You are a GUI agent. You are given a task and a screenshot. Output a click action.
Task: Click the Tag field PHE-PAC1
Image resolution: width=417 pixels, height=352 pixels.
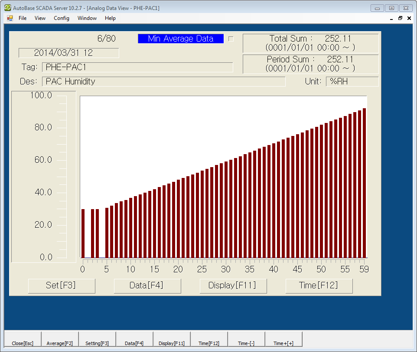tap(137, 67)
